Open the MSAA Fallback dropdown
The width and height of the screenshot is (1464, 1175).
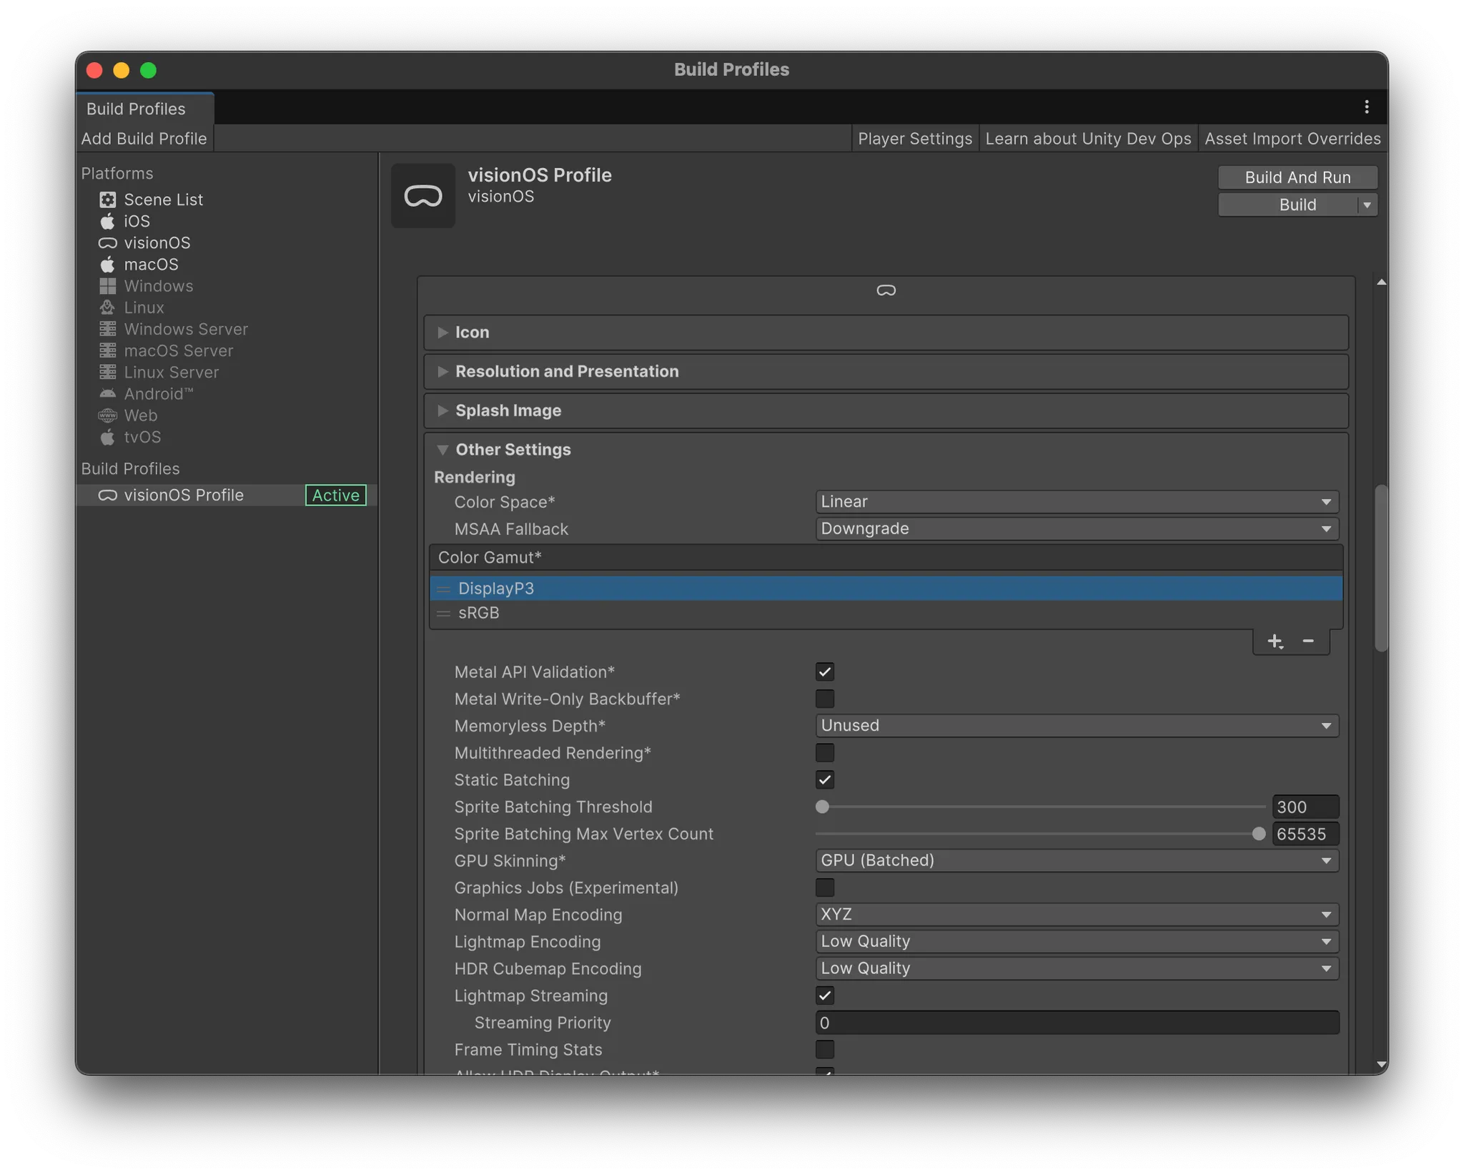[1077, 528]
